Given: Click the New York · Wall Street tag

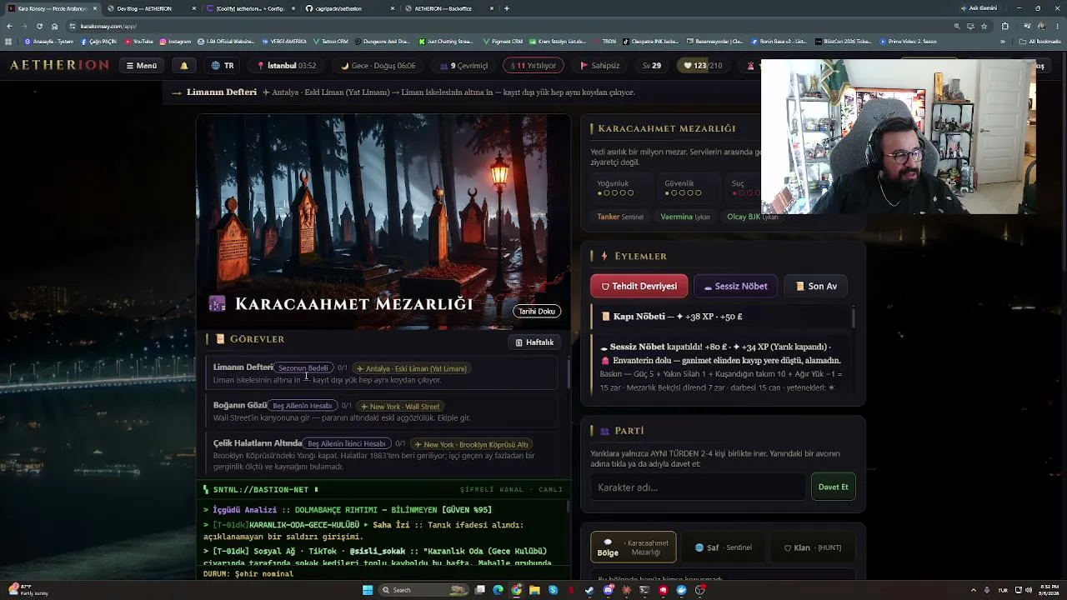Looking at the screenshot, I should pyautogui.click(x=400, y=406).
